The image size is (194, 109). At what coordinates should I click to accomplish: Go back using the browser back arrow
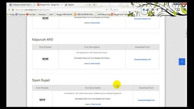coord(9,10)
